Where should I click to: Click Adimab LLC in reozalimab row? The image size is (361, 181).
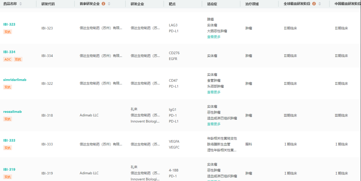(x=89, y=115)
